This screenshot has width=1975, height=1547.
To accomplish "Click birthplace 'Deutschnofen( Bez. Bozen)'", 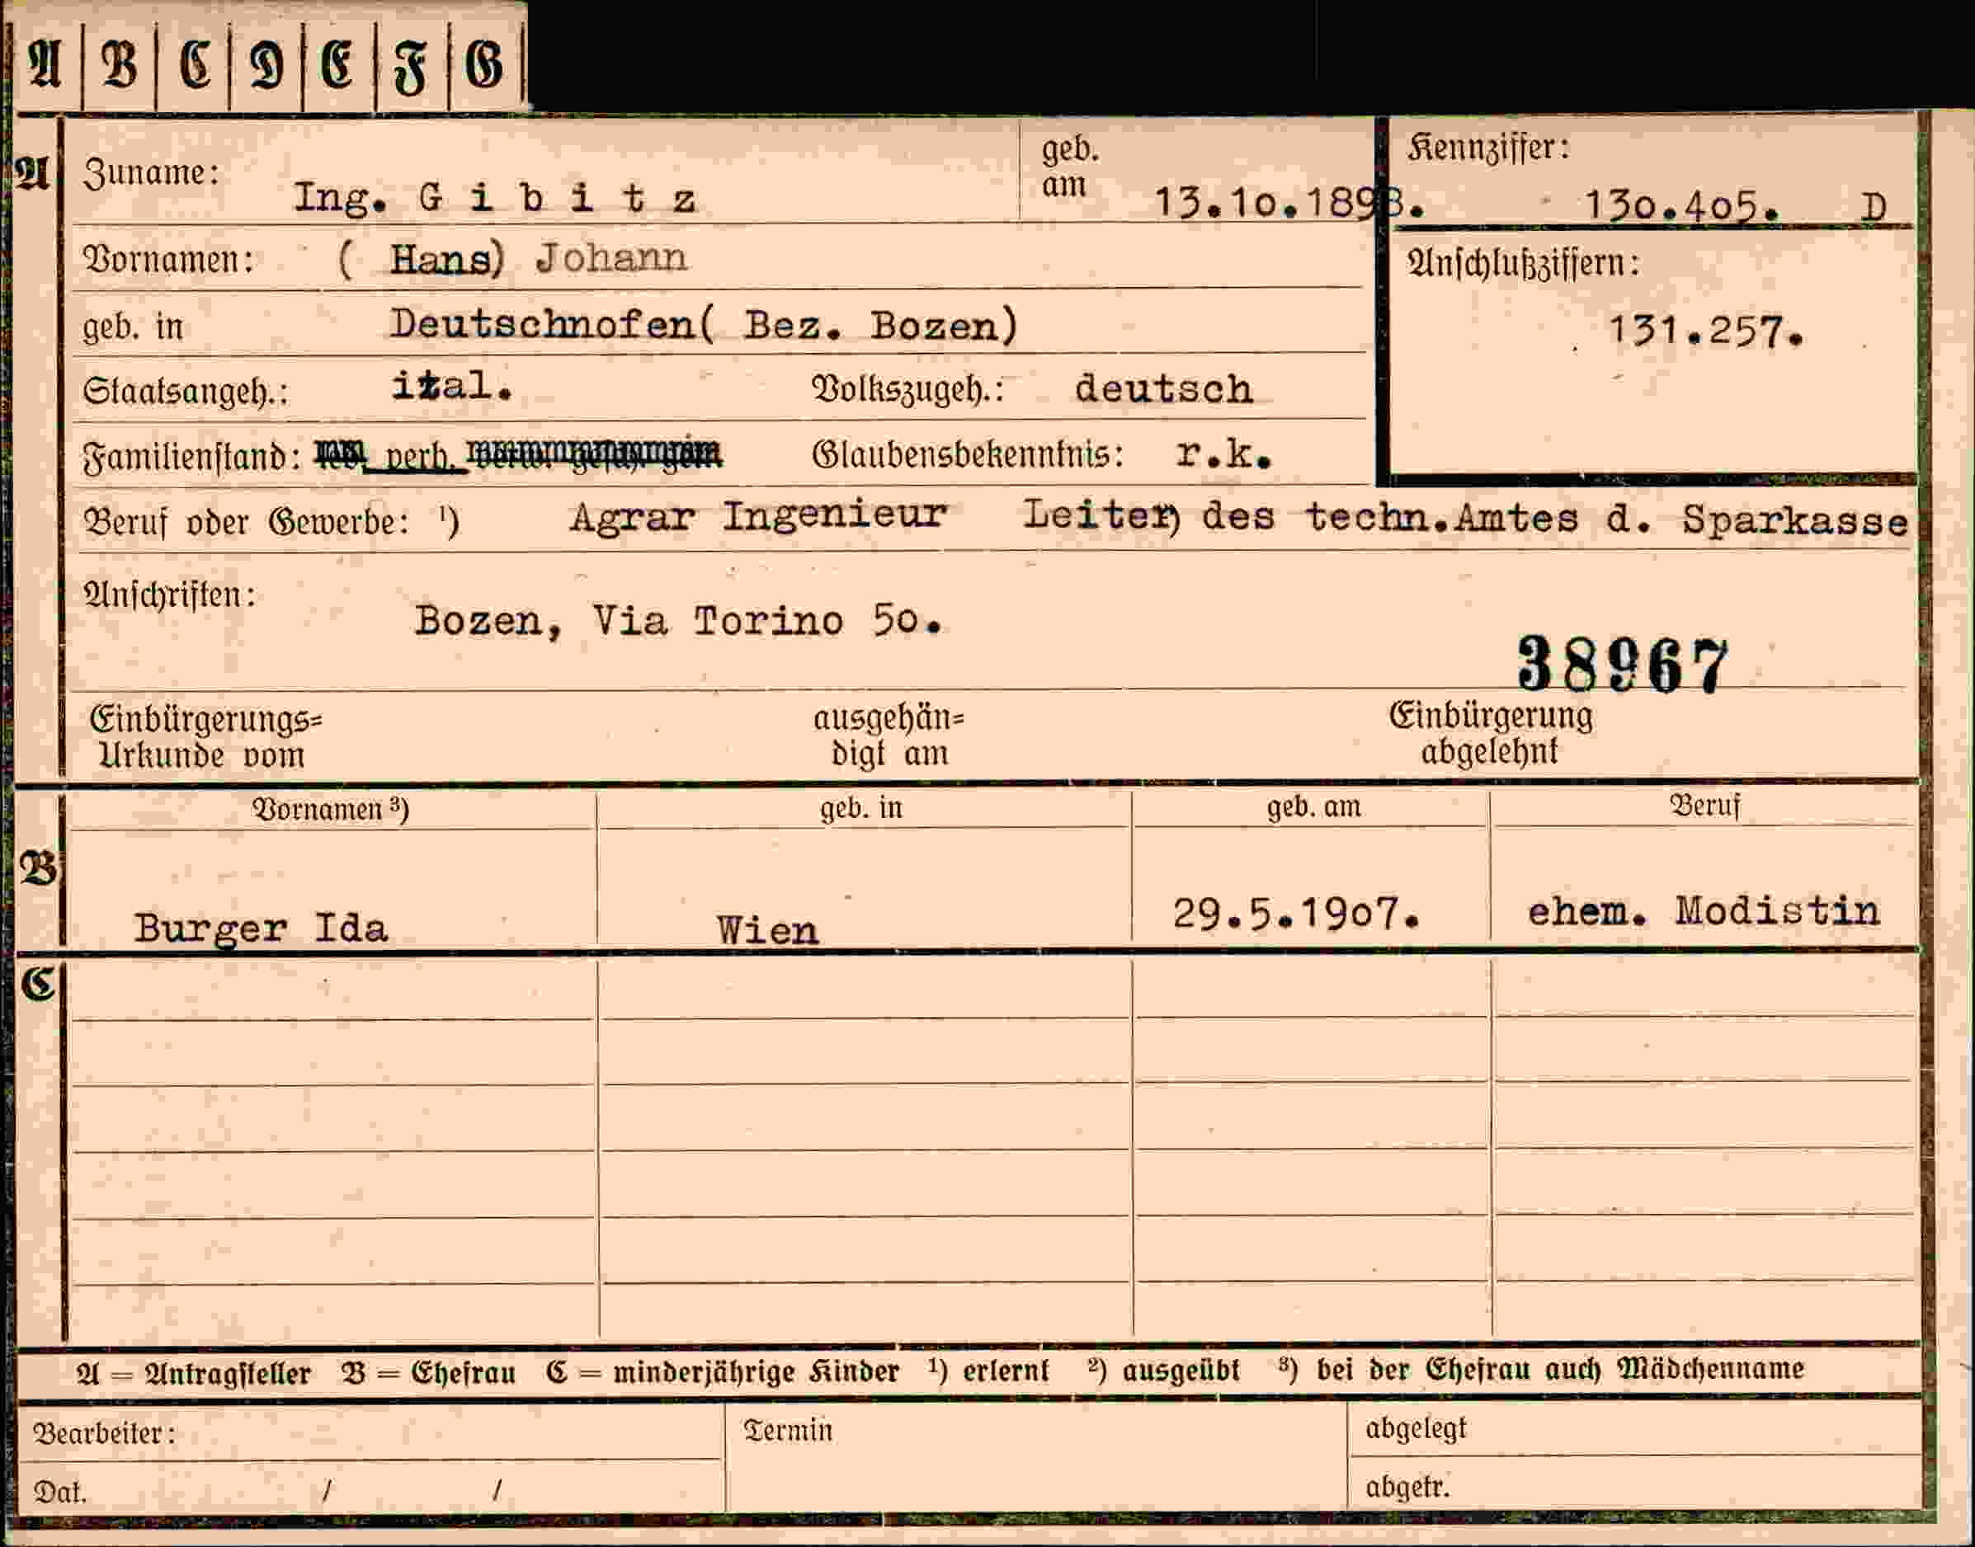I will coord(704,324).
